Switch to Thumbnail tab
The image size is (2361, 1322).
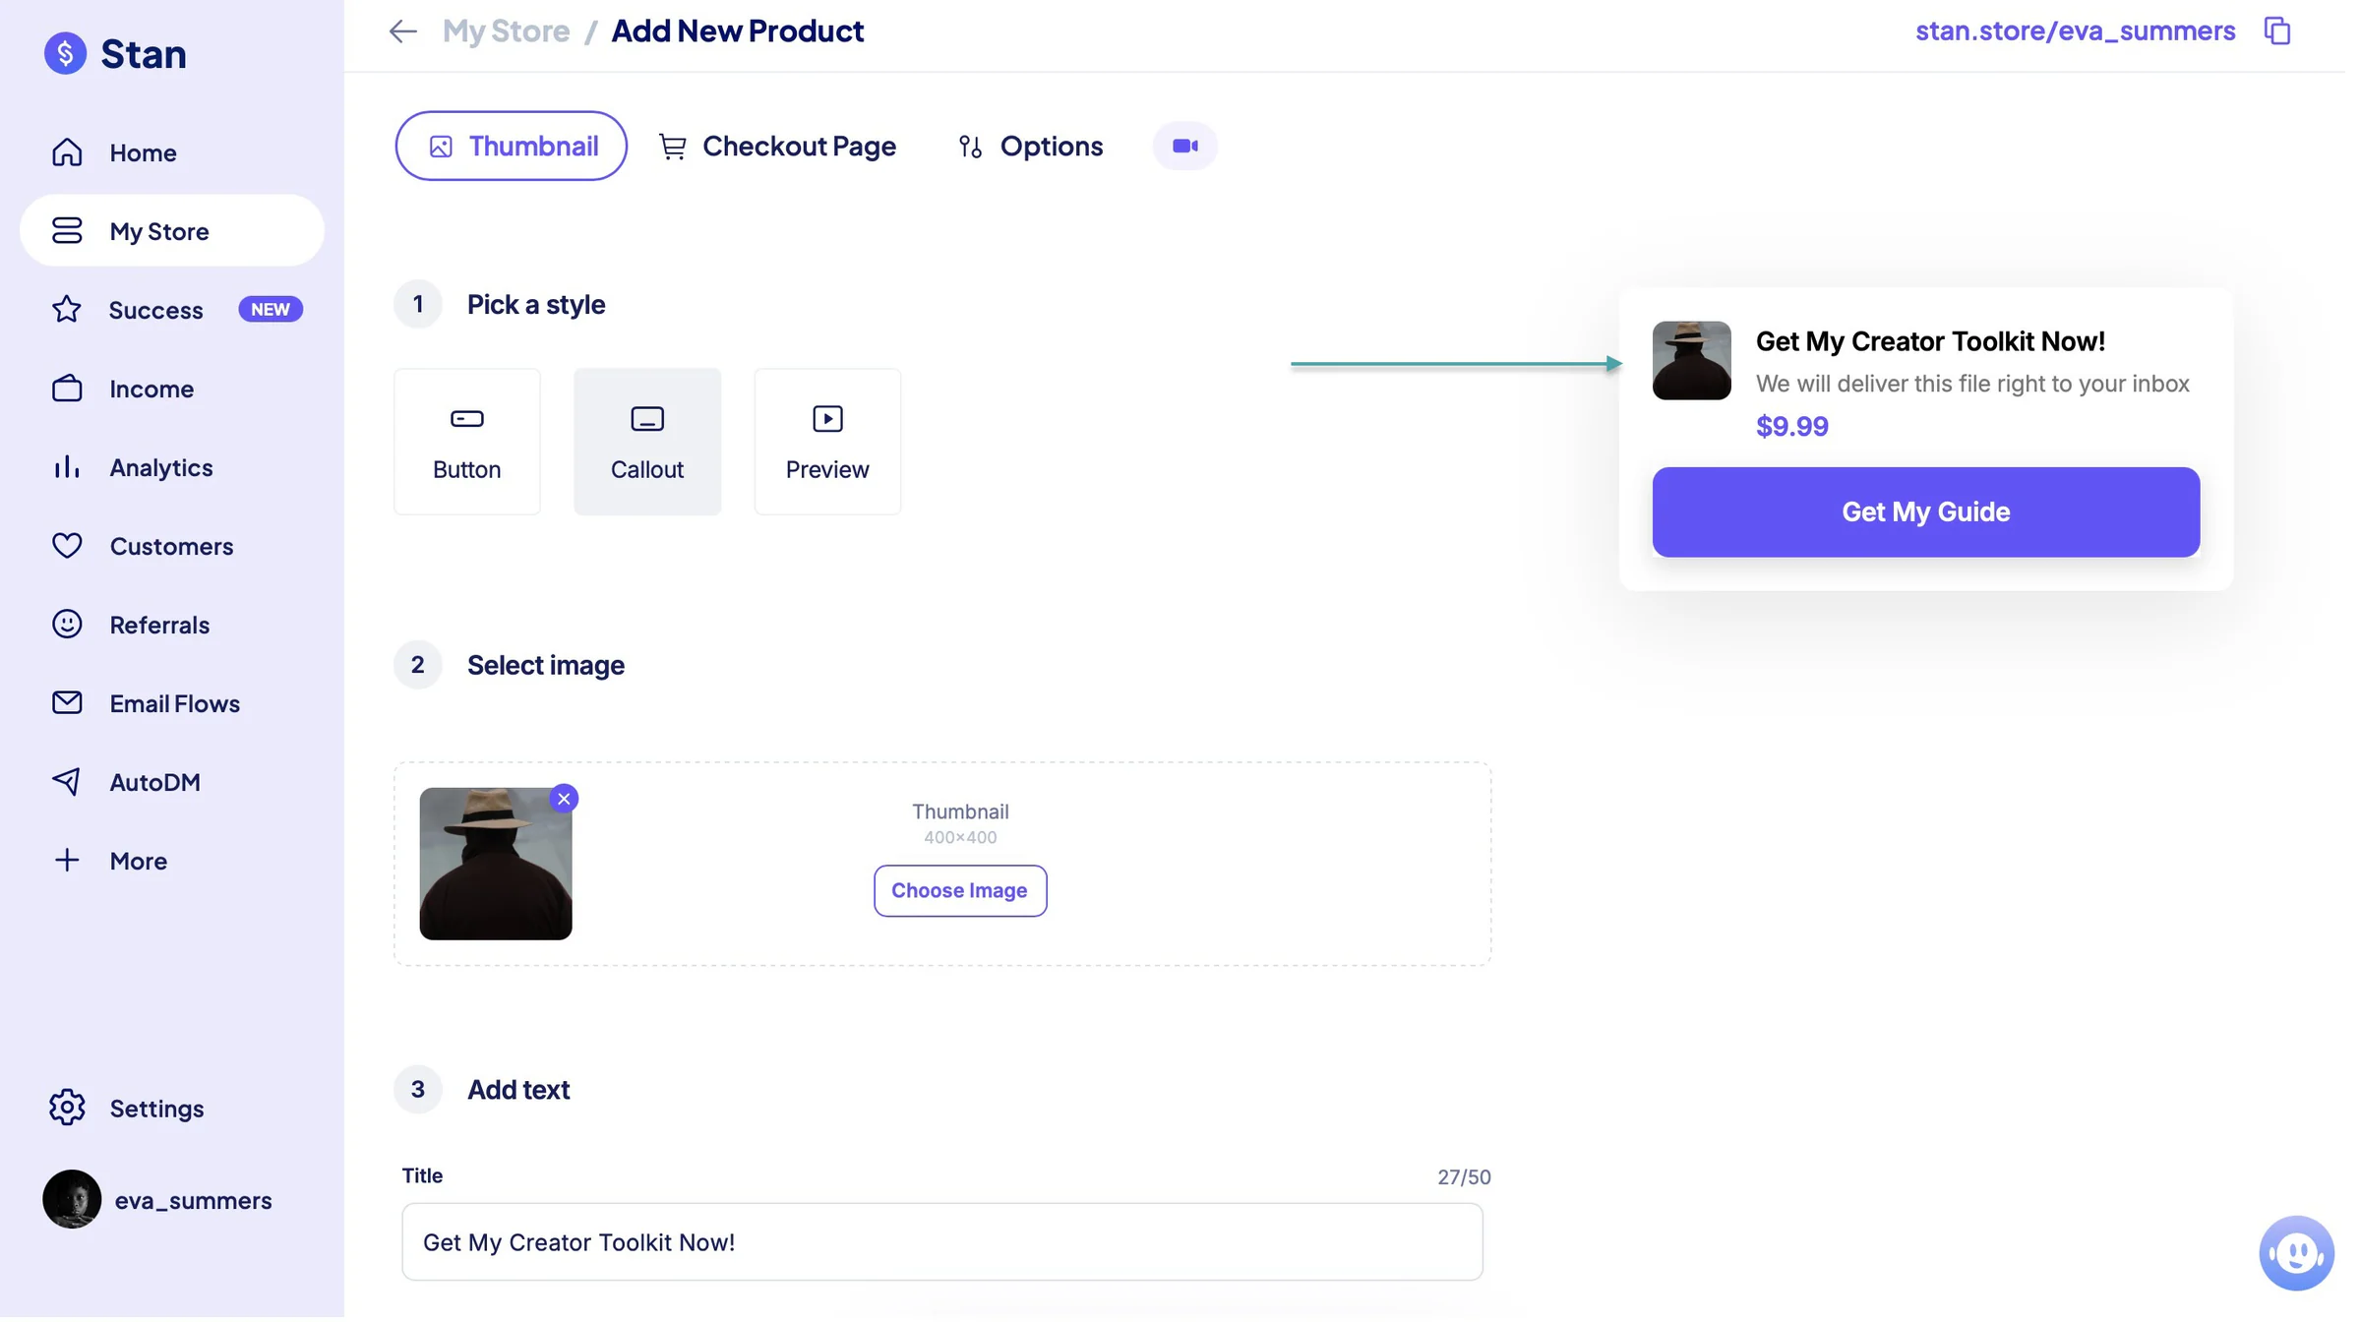pos(511,146)
